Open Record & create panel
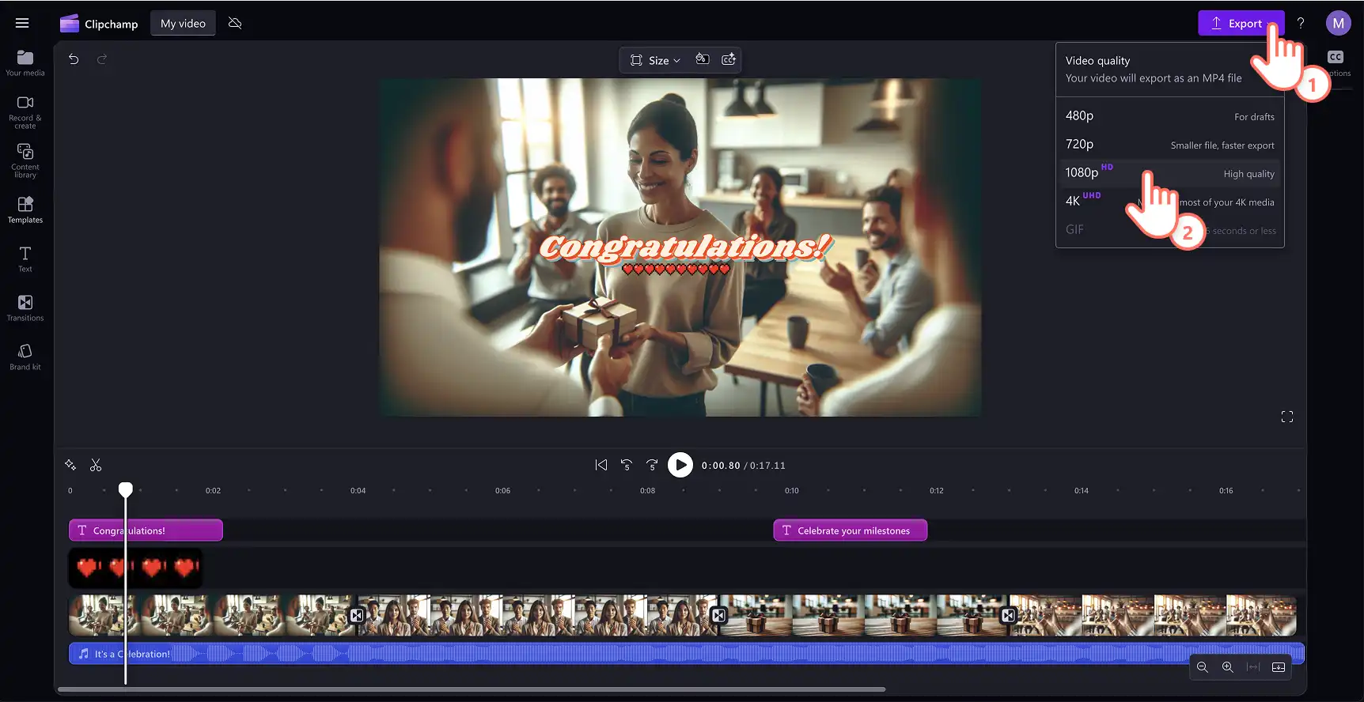 pyautogui.click(x=25, y=112)
